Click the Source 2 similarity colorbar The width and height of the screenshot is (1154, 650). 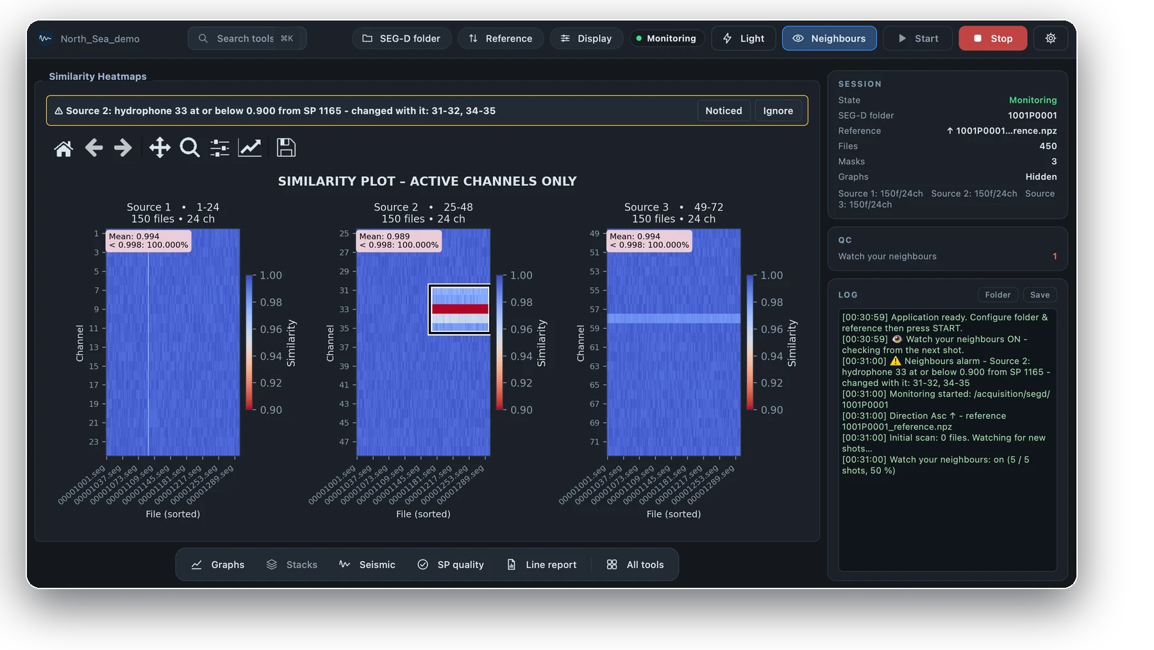(499, 342)
